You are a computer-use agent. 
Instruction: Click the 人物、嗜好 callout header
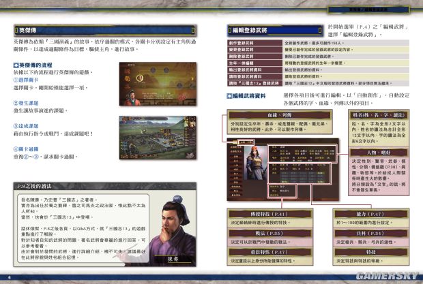[379, 153]
